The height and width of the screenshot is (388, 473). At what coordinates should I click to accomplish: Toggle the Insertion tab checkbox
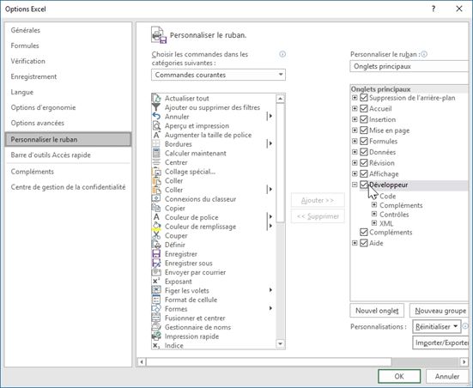tap(364, 119)
